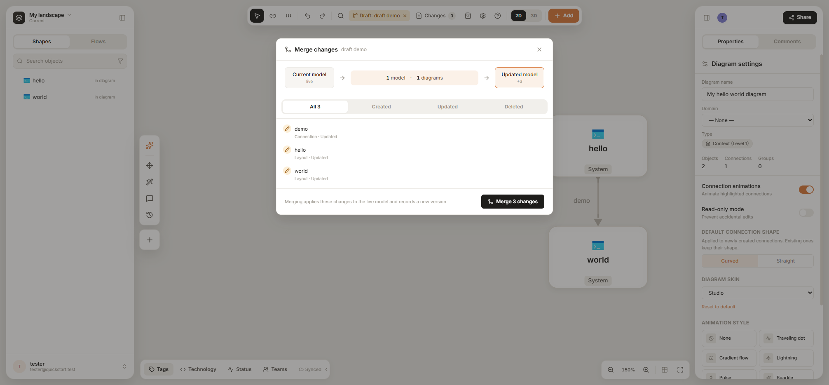Viewport: 829px width, 385px height.
Task: Collapse the left sidebar panel icon
Action: [x=122, y=18]
